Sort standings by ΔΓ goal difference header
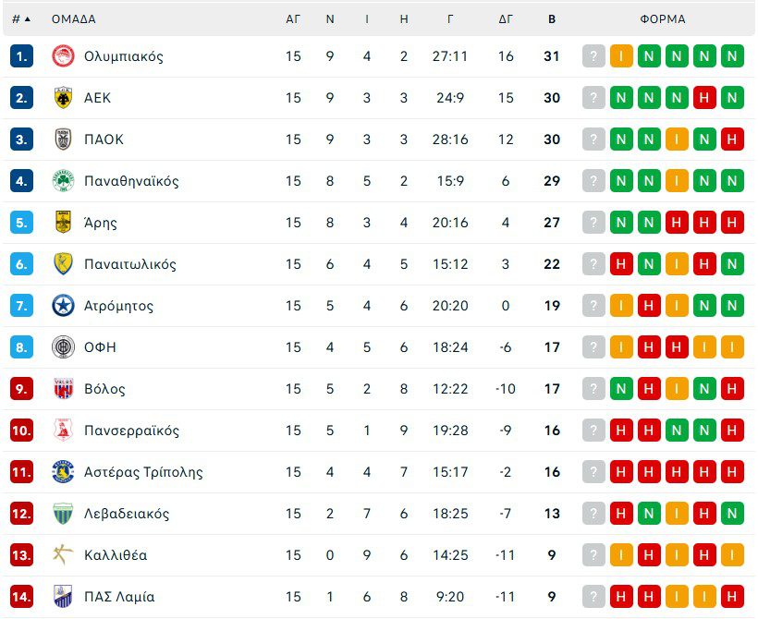Viewport: 758px width, 619px height. (x=506, y=18)
